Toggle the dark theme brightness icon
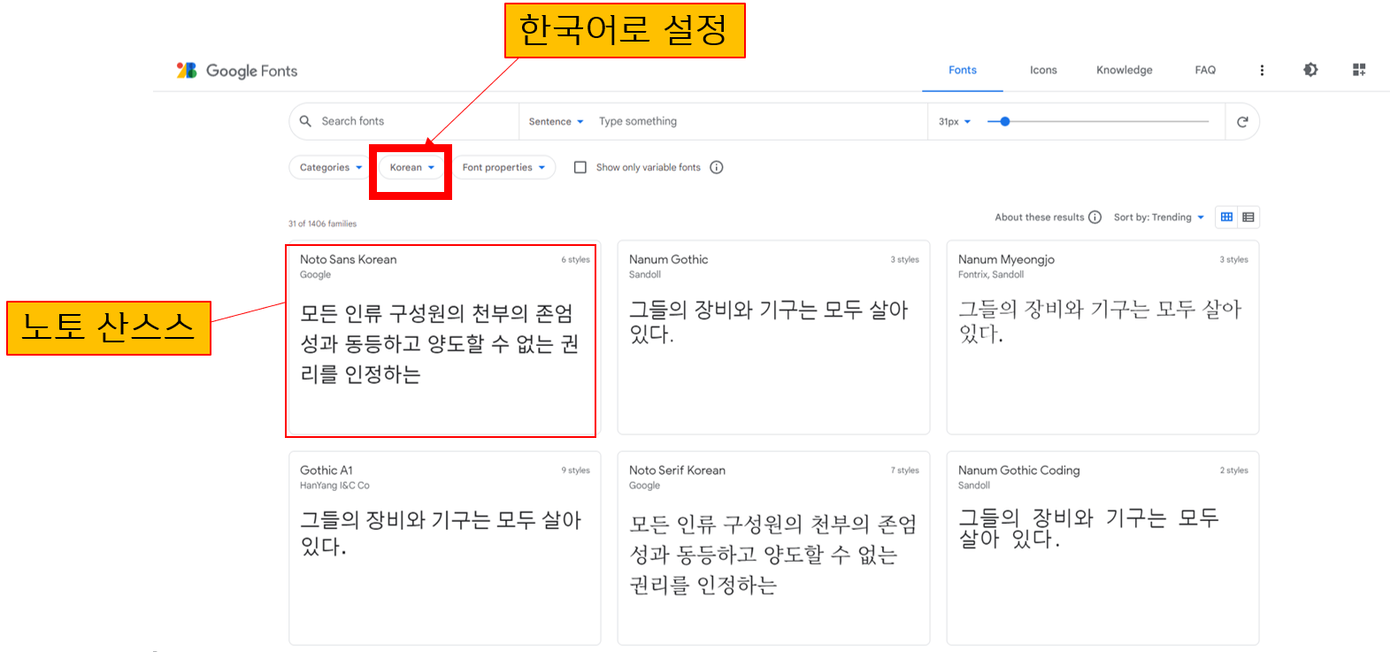Image resolution: width=1390 pixels, height=652 pixels. tap(1310, 70)
